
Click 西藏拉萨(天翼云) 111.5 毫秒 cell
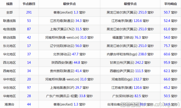click(x=130, y=71)
